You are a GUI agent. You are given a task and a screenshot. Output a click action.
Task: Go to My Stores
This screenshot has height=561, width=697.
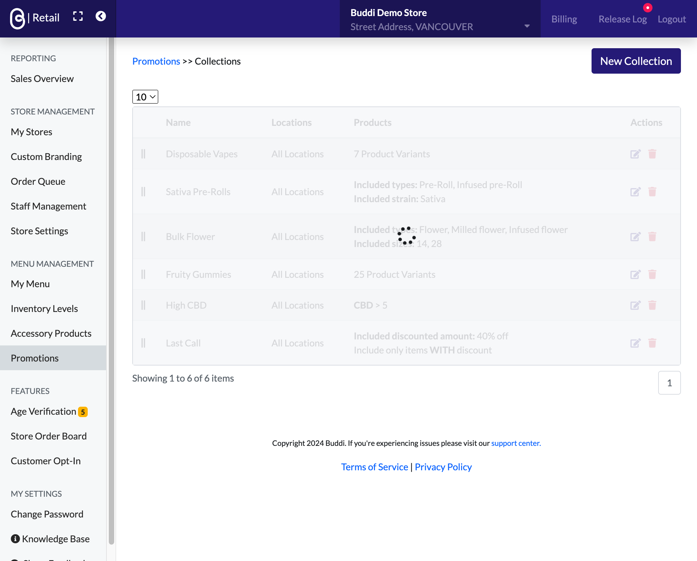(x=31, y=132)
